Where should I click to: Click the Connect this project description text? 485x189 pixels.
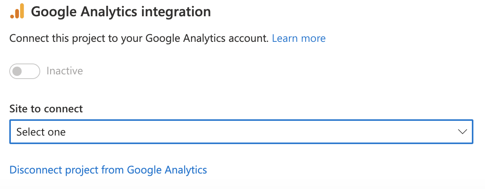[139, 38]
